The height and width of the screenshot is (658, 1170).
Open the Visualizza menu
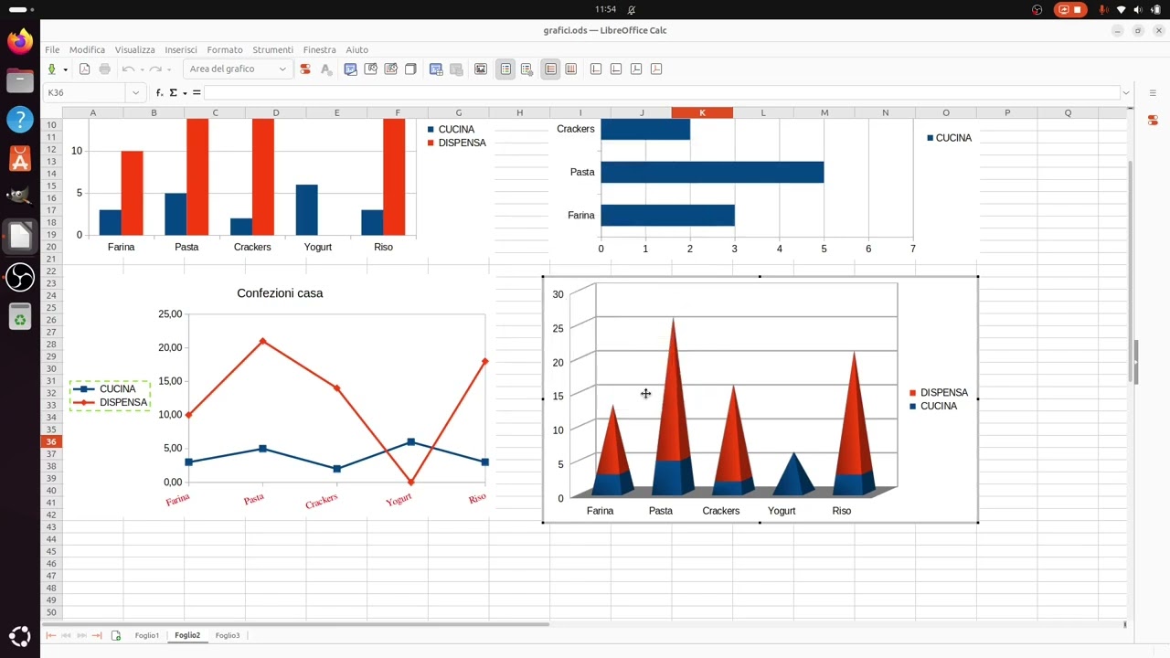(134, 49)
